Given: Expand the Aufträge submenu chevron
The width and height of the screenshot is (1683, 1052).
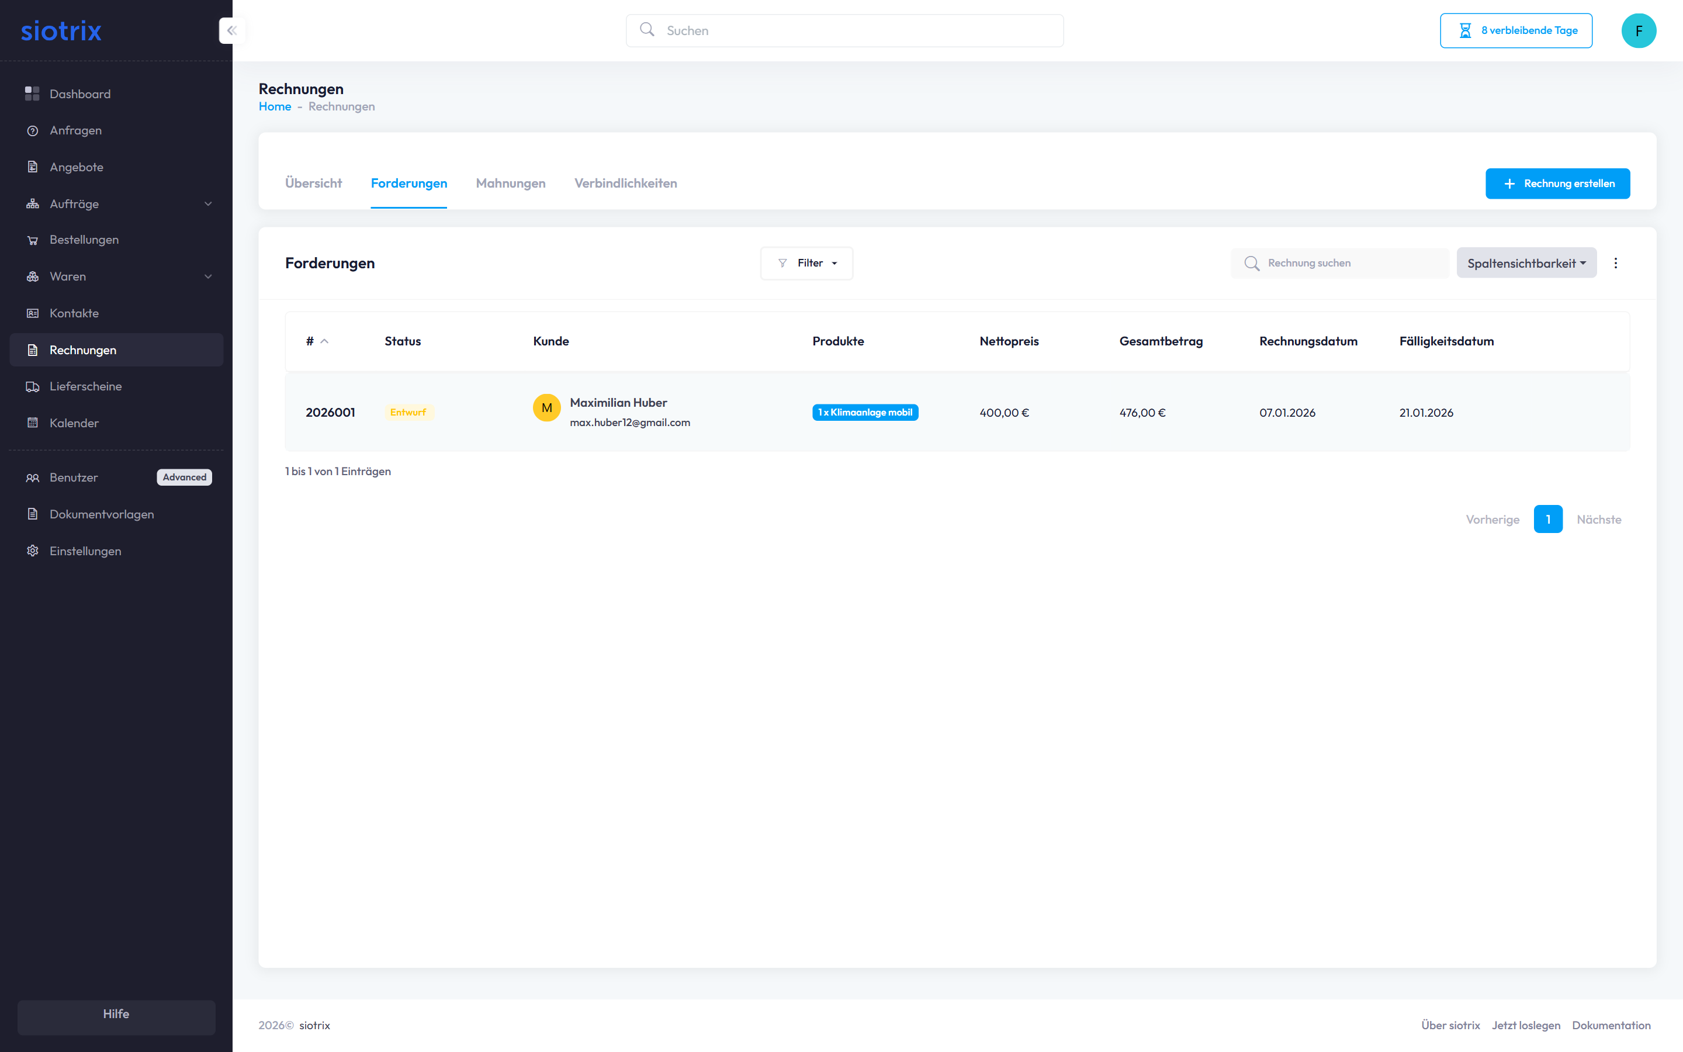Looking at the screenshot, I should (x=208, y=204).
